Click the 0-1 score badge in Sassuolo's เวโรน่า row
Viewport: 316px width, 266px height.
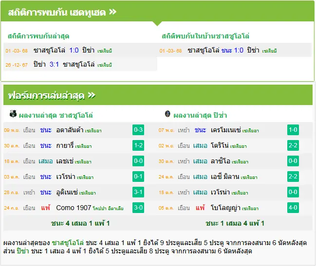pyautogui.click(x=138, y=177)
